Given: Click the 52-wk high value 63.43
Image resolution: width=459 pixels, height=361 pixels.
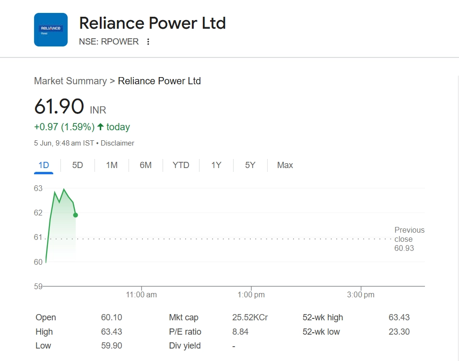Looking at the screenshot, I should click(x=399, y=317).
